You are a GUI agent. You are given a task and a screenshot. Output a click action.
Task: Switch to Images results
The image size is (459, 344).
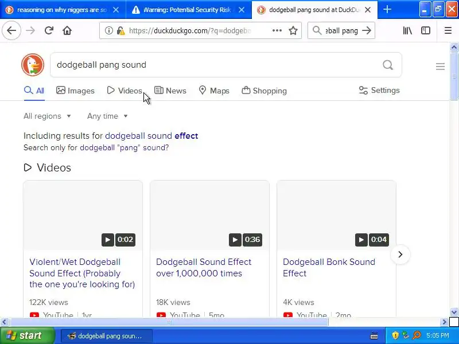75,91
